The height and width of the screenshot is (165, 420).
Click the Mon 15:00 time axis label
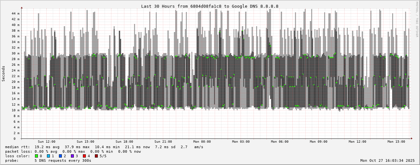pos(396,142)
